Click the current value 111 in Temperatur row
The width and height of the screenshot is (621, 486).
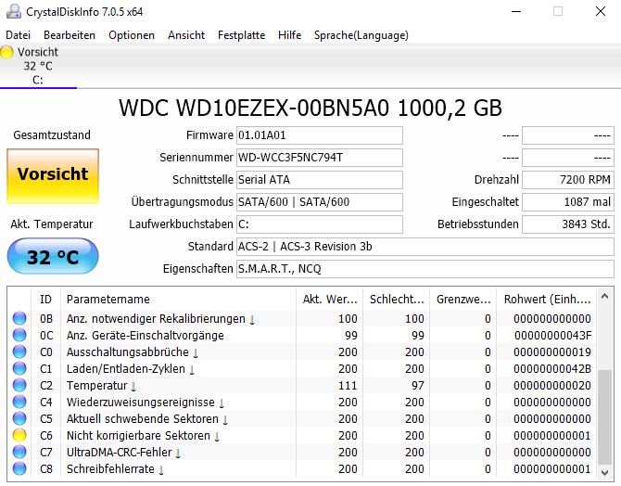348,385
